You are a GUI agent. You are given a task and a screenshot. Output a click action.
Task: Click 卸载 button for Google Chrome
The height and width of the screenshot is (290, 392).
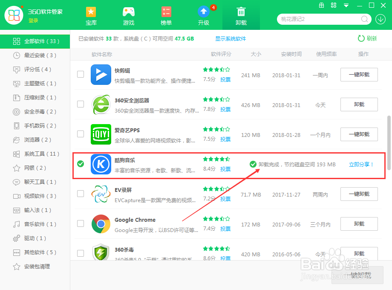click(359, 224)
